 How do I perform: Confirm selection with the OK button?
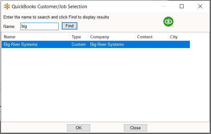(79, 128)
